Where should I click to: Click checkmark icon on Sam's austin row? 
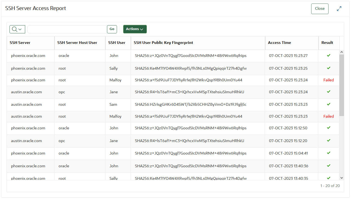[329, 104]
